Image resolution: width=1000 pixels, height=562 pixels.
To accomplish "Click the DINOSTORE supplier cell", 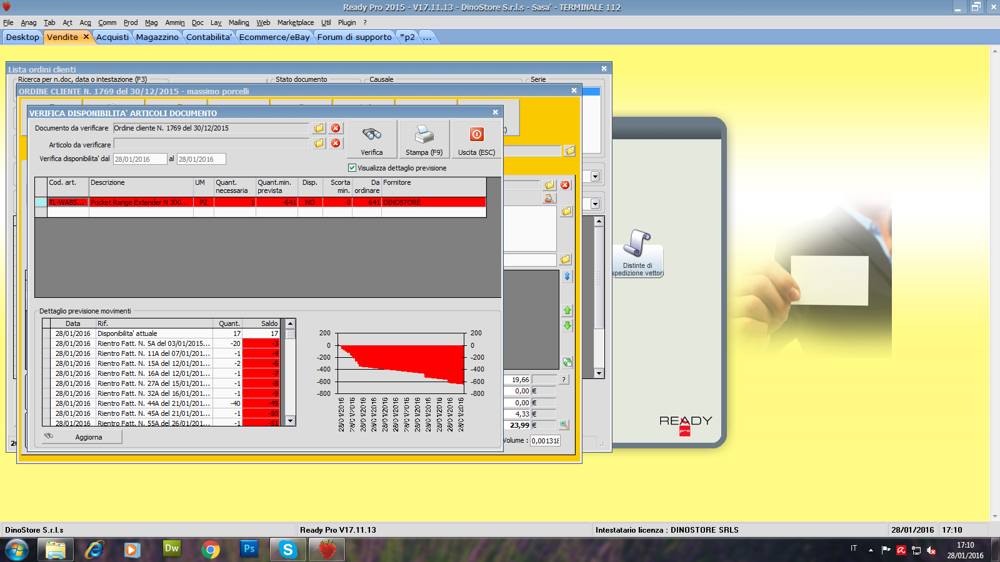I will point(433,202).
